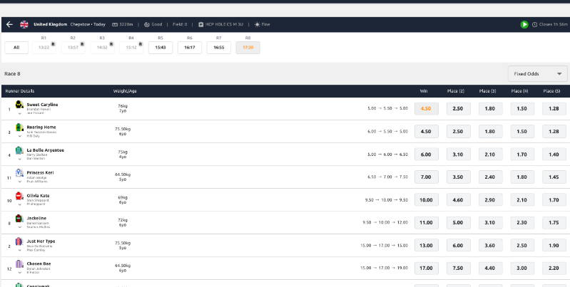Click Olivia Kate Place (5) odds 1.70
The height and width of the screenshot is (287, 570).
tap(551, 199)
